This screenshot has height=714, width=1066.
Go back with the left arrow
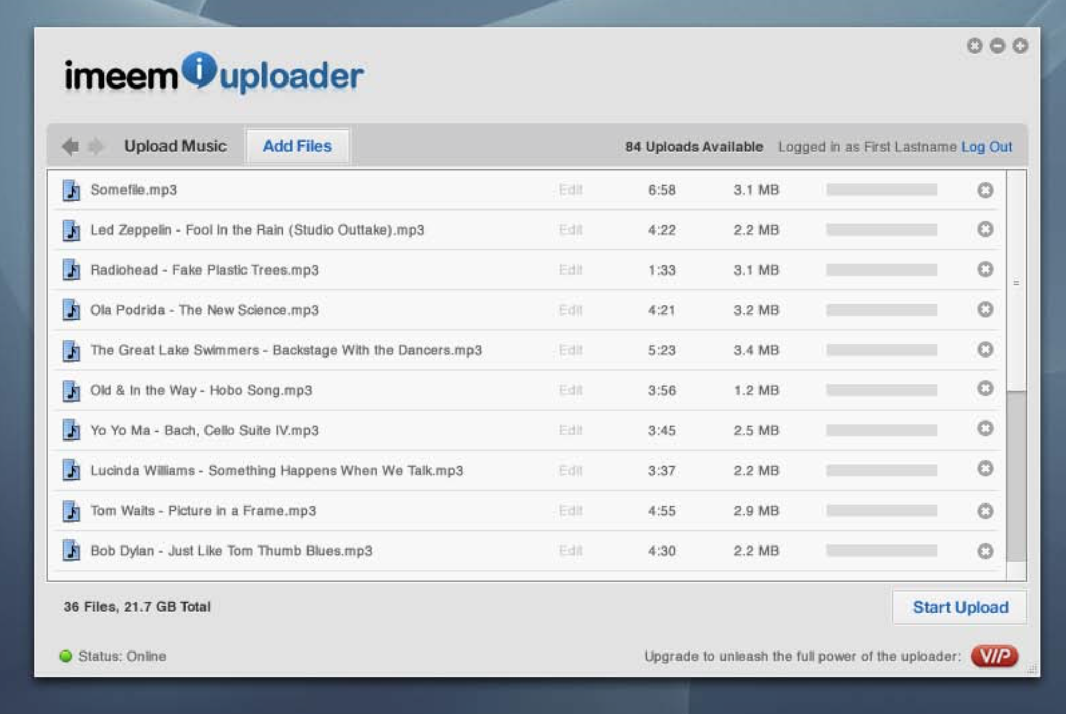(x=70, y=146)
